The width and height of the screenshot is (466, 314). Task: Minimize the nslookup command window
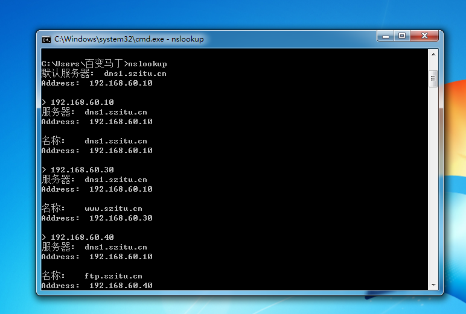coord(386,36)
